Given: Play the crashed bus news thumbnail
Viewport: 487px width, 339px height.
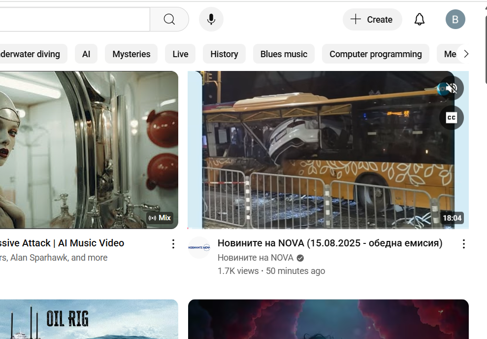Looking at the screenshot, I should (x=328, y=150).
